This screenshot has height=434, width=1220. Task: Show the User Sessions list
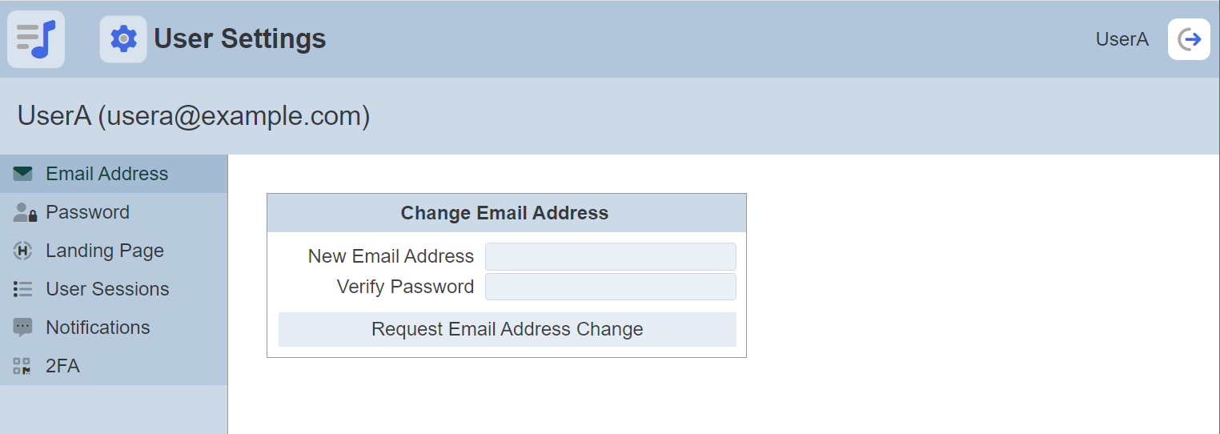tap(107, 289)
